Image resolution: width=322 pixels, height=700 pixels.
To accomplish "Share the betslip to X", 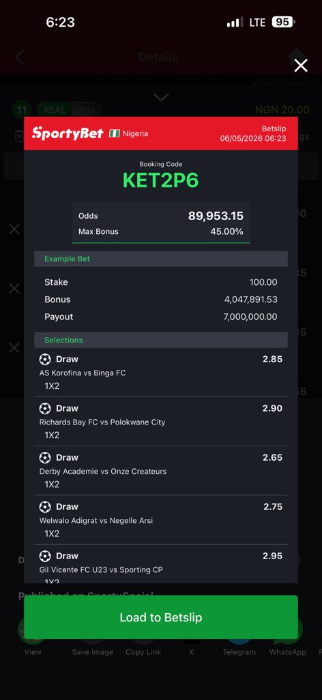I will coord(191,651).
